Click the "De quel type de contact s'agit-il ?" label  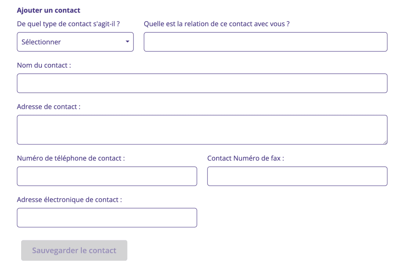(x=68, y=24)
